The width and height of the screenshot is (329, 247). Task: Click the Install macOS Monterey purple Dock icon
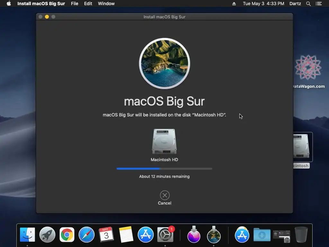tap(194, 234)
